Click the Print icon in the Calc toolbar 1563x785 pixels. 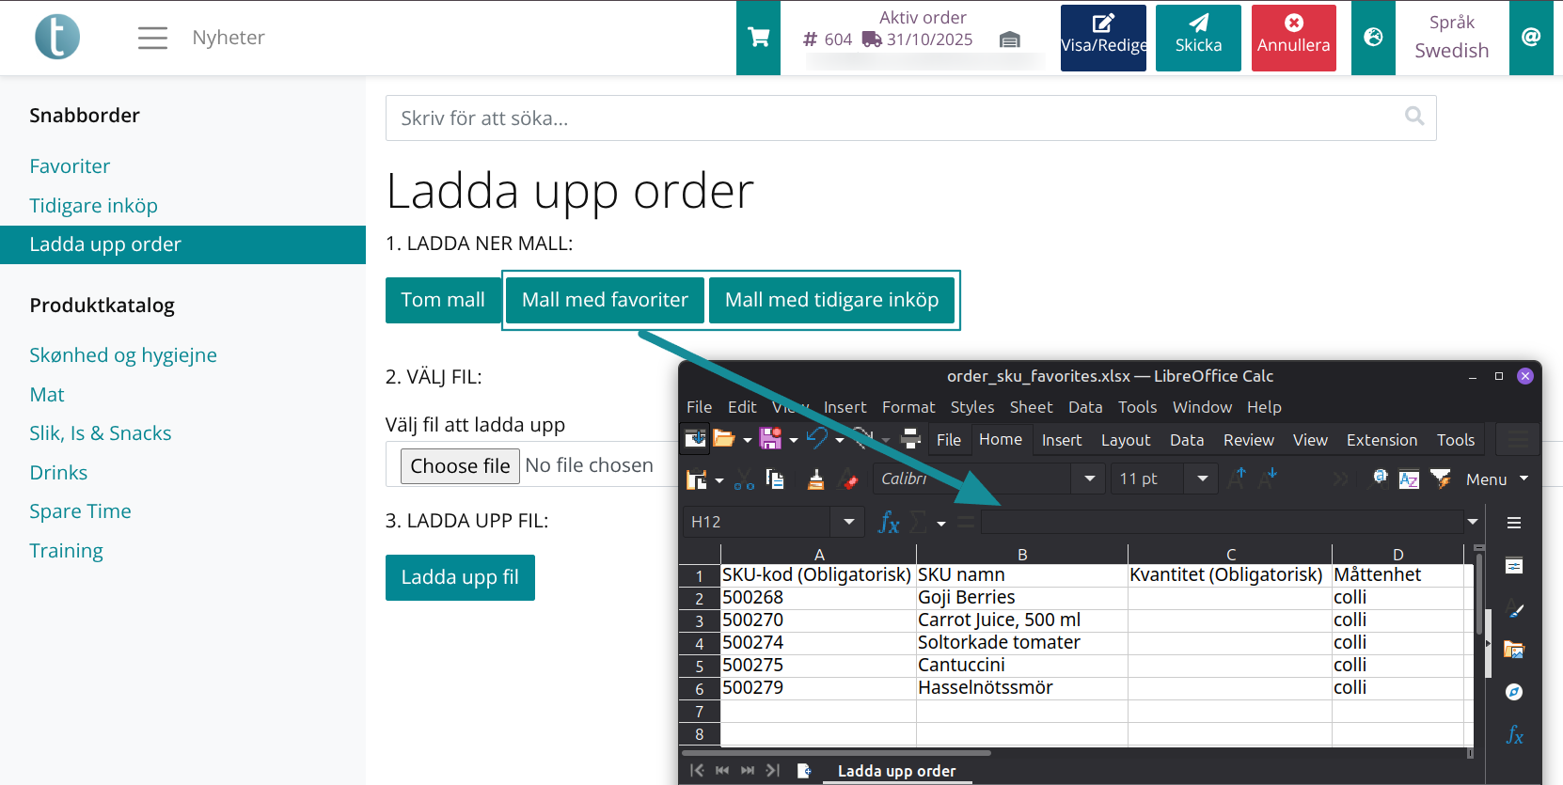click(910, 438)
